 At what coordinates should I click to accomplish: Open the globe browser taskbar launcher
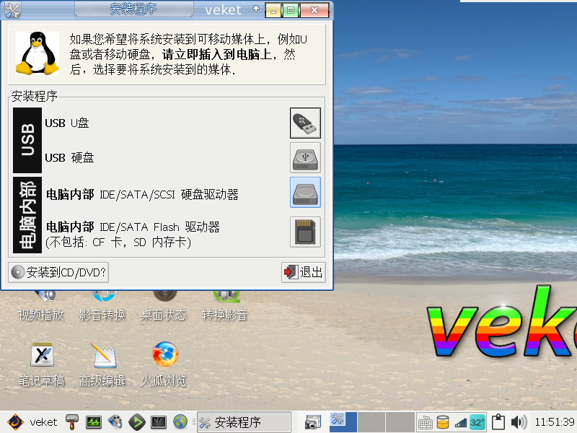(x=180, y=422)
